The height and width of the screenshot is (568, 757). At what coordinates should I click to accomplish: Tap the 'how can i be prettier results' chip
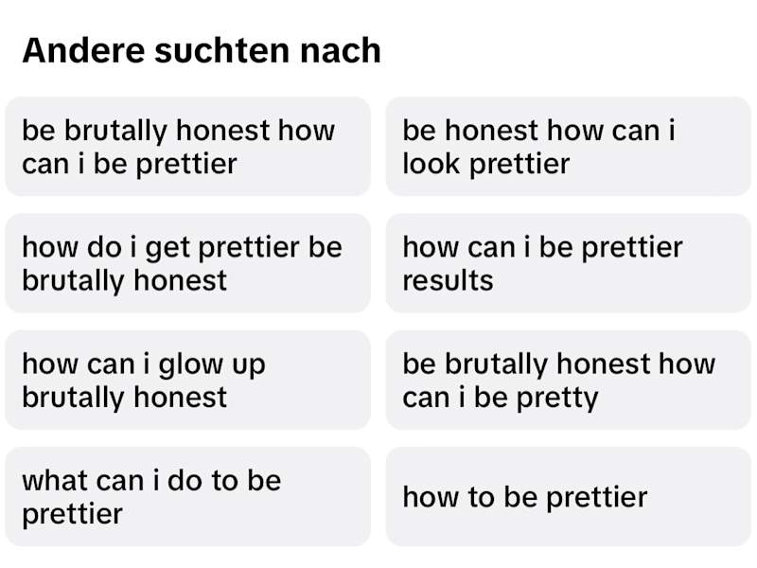(x=569, y=263)
